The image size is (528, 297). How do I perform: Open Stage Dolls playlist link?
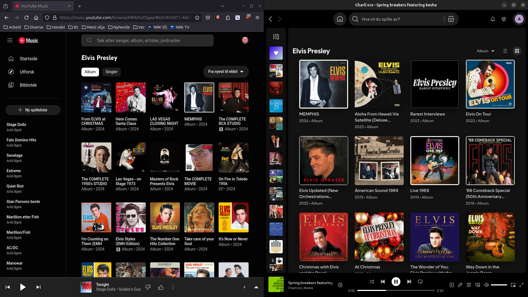coord(16,125)
